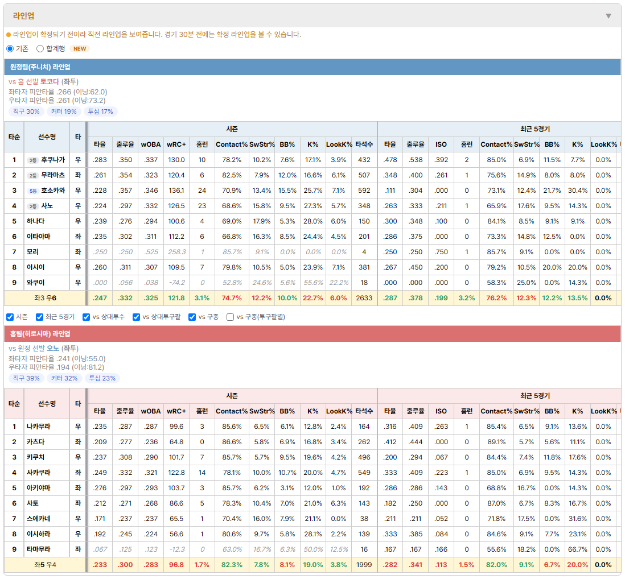Click the 라인업 panel title
The height and width of the screenshot is (579, 625).
click(23, 16)
